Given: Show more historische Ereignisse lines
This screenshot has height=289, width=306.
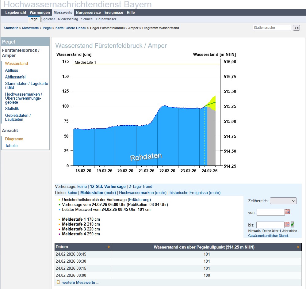Looking at the screenshot, I should 215,193.
